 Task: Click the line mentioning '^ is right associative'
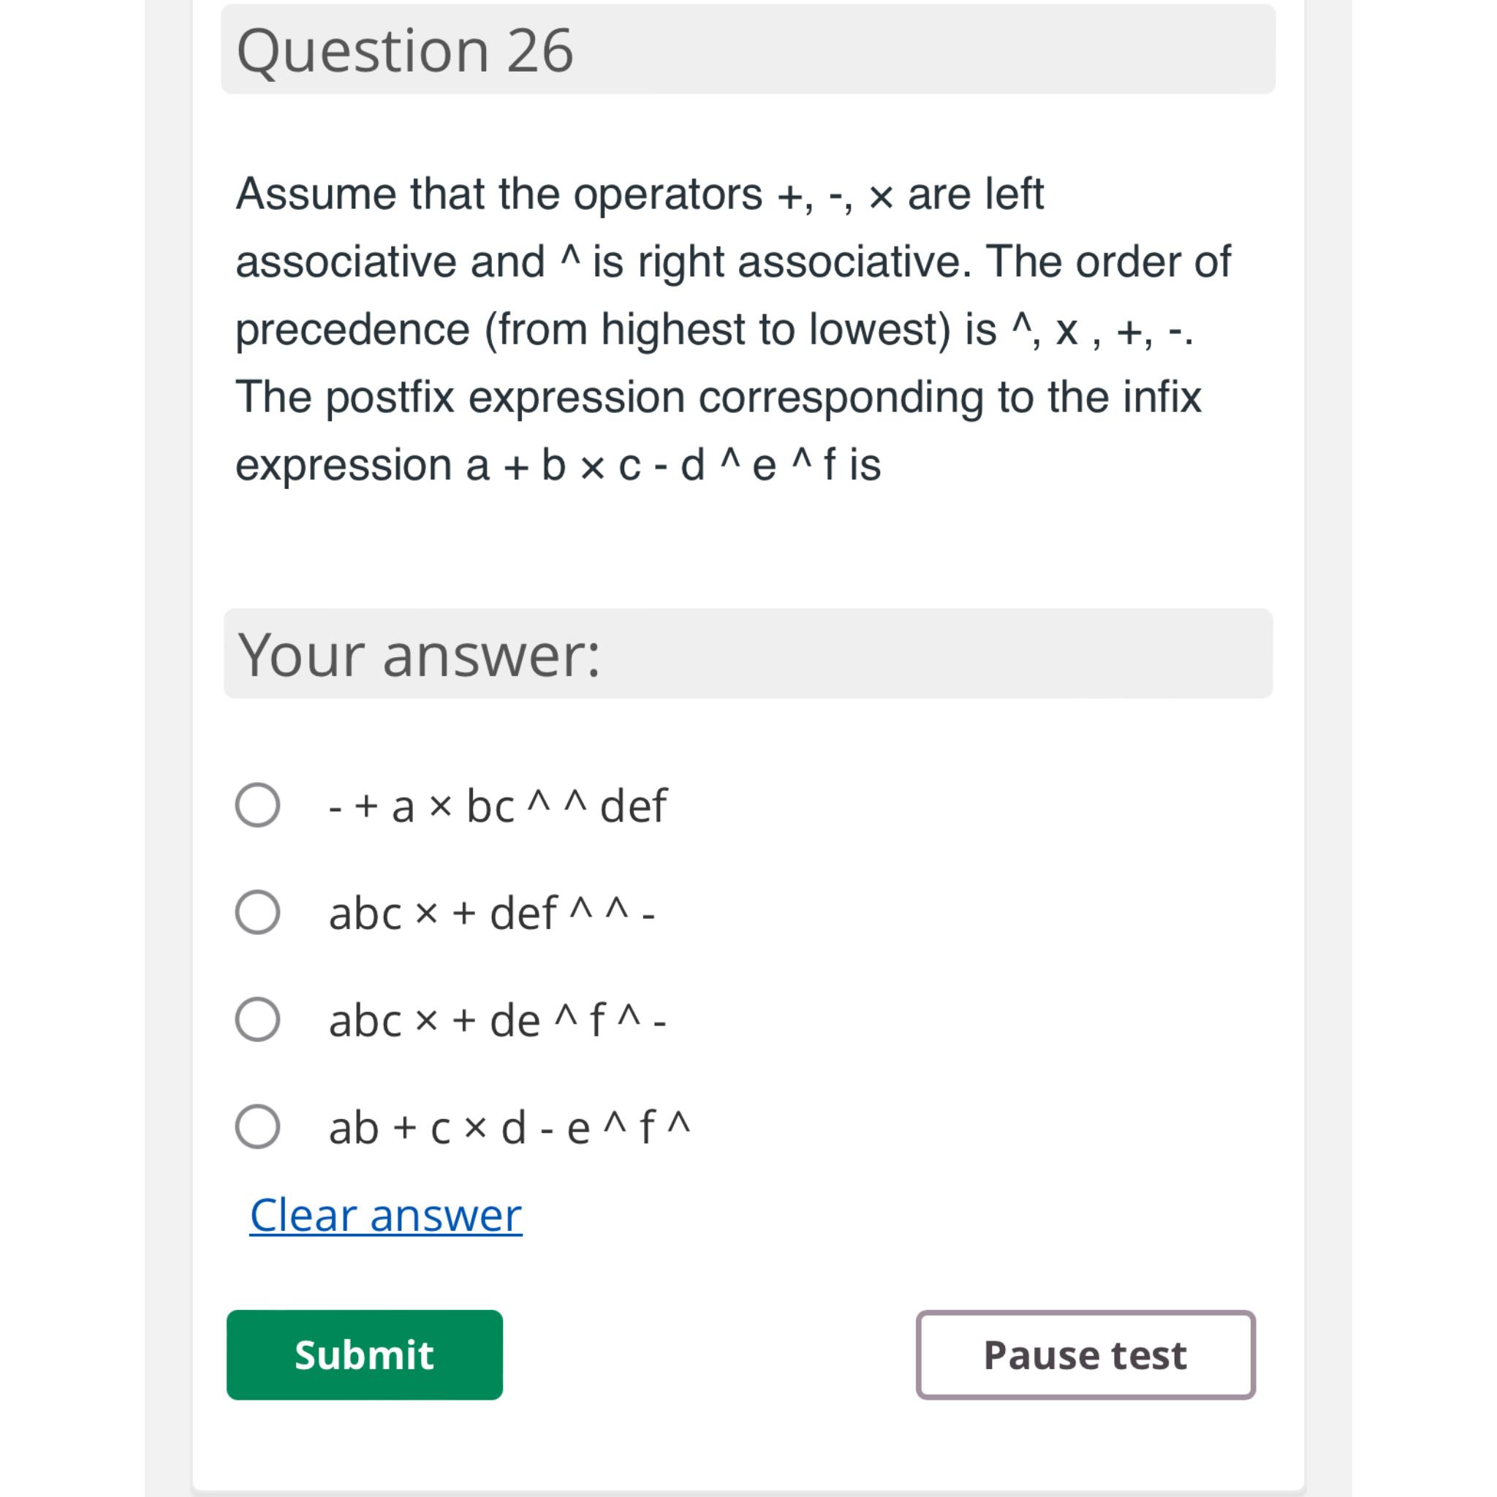pyautogui.click(x=733, y=261)
